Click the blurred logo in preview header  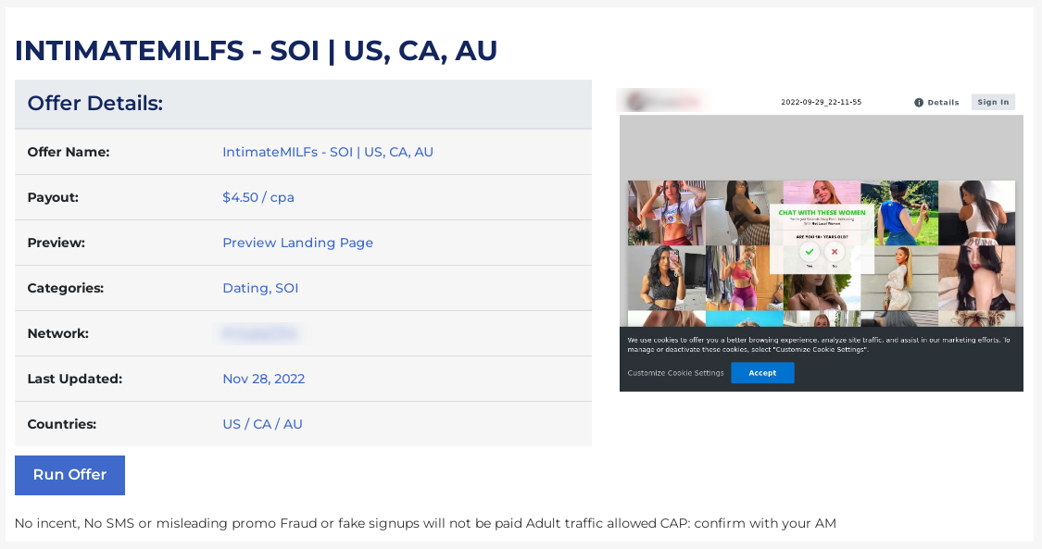click(x=662, y=100)
